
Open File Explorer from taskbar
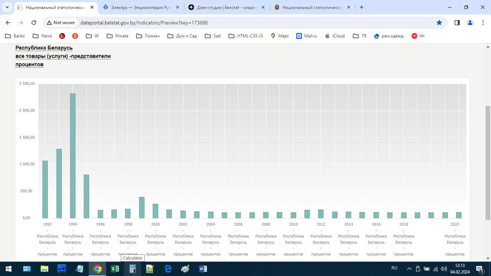[x=44, y=269]
